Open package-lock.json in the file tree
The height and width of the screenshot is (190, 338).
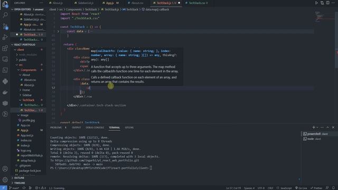coord(30,170)
